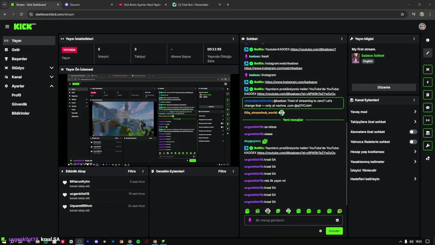Select Gelir in the left sidebar
Viewport: 435px width, 245px height.
click(29, 50)
